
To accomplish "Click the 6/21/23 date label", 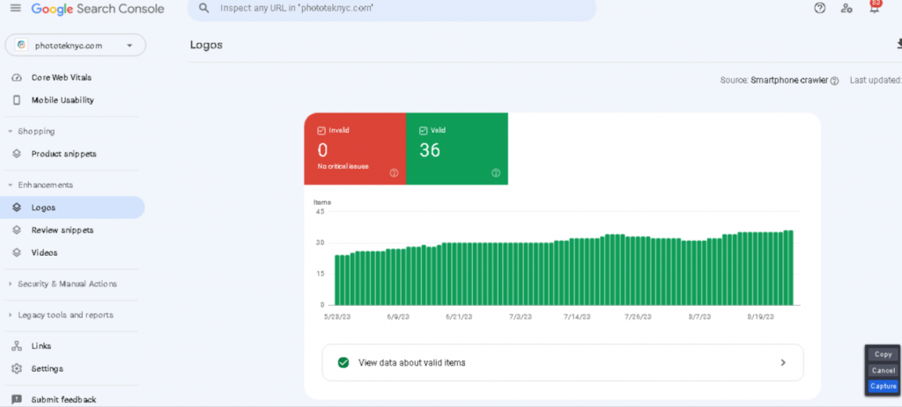I will tap(459, 316).
